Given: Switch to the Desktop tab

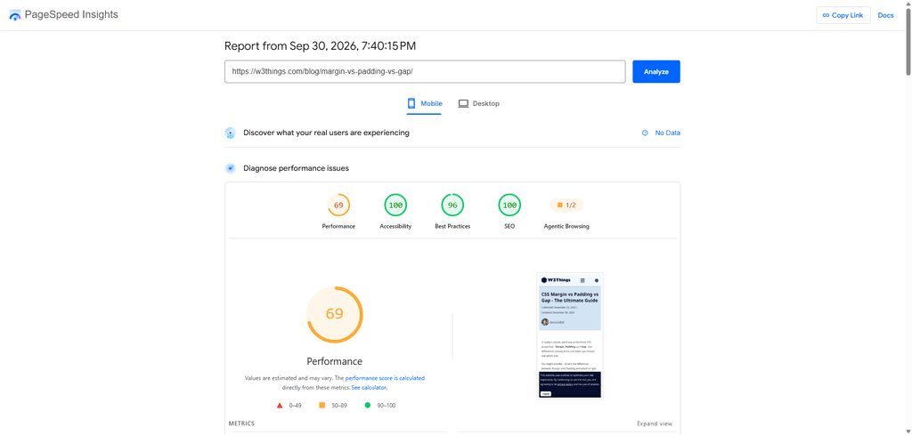Looking at the screenshot, I should pos(478,104).
